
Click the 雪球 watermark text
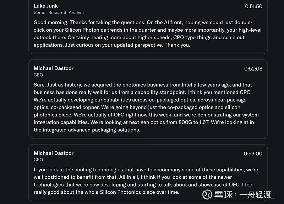[223, 195]
